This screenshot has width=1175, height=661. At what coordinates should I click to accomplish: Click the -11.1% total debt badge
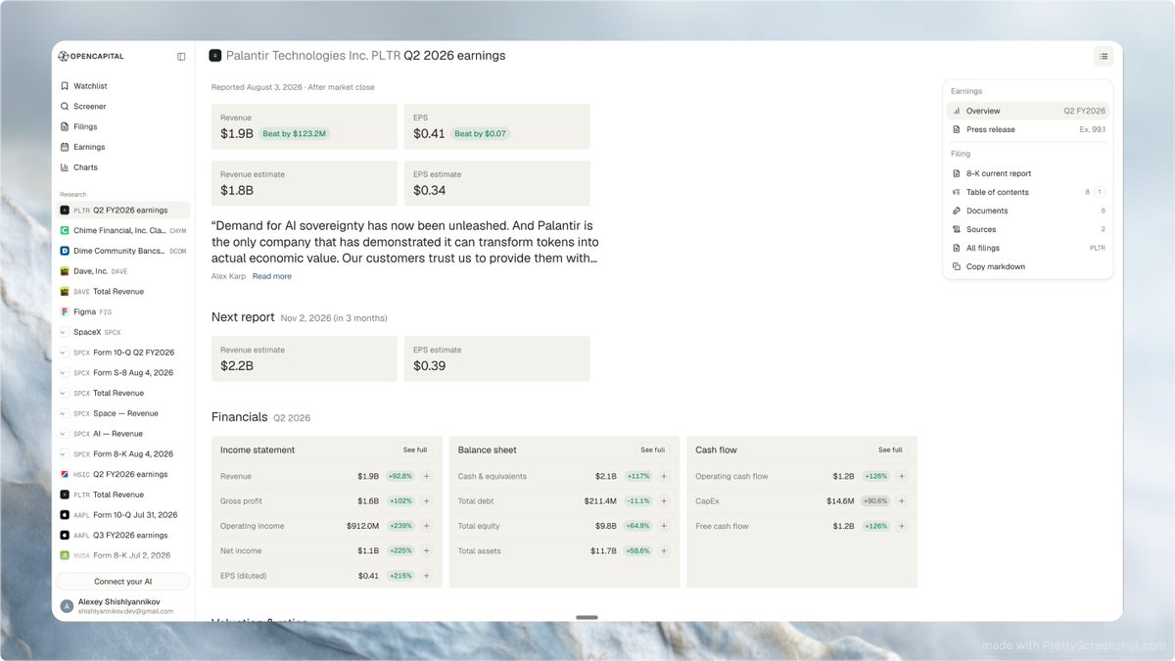tap(637, 501)
